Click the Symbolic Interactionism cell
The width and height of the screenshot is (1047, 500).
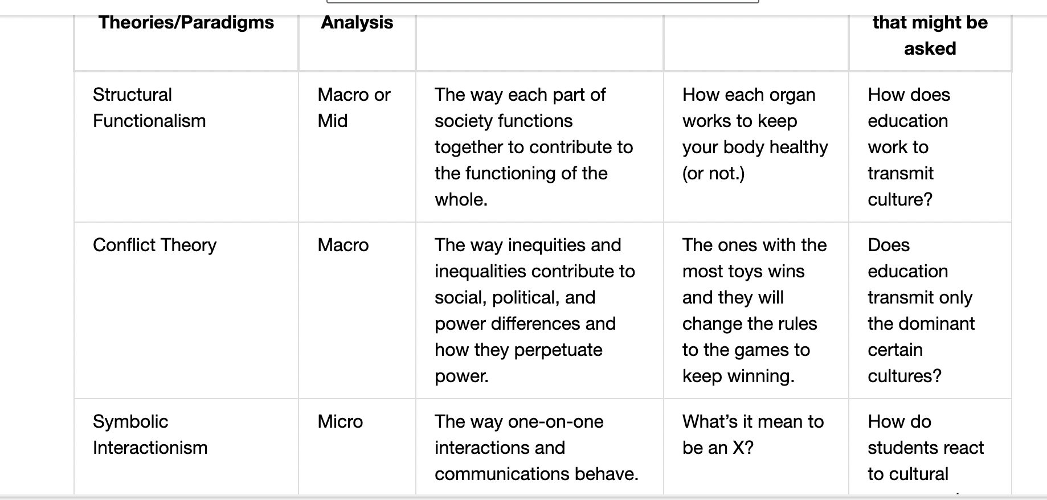(186, 447)
